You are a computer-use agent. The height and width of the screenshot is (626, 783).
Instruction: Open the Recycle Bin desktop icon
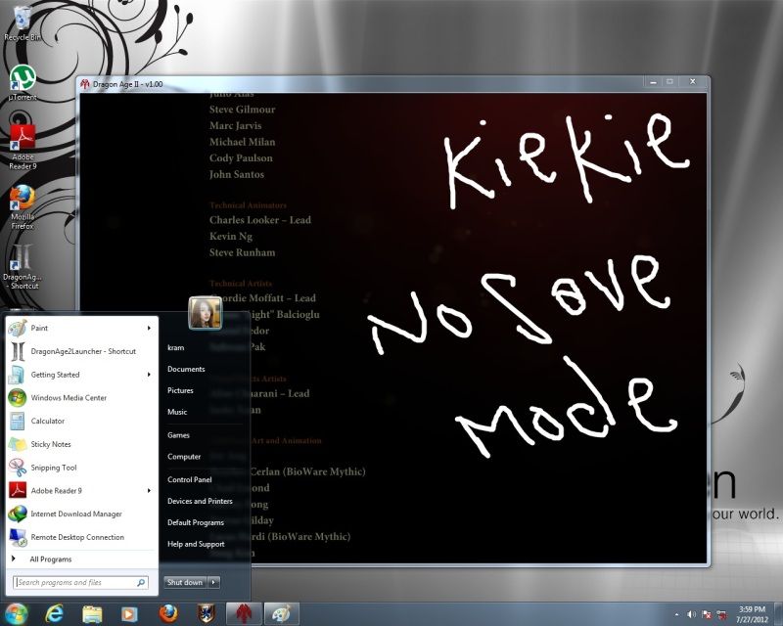click(22, 21)
